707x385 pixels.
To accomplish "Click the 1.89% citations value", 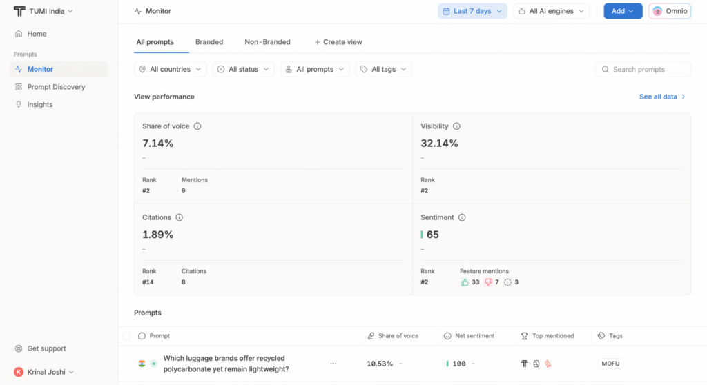I will (x=158, y=235).
